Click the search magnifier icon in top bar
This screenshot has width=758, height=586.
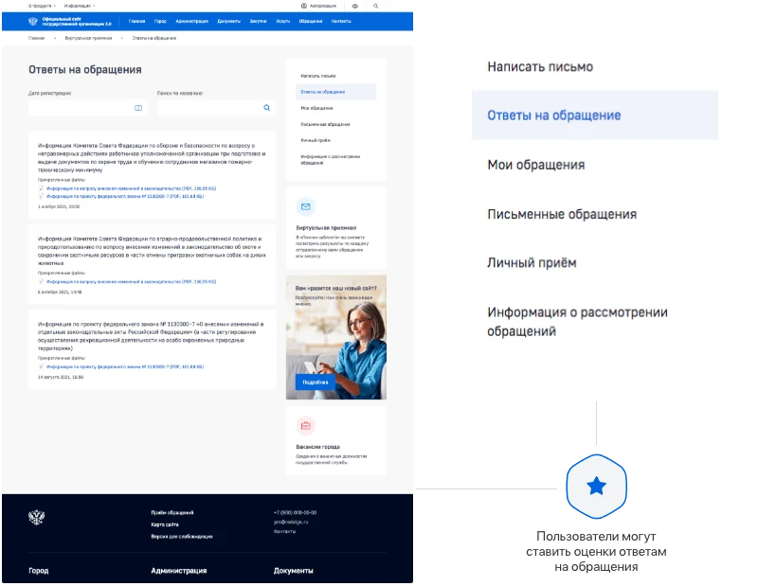pos(375,7)
